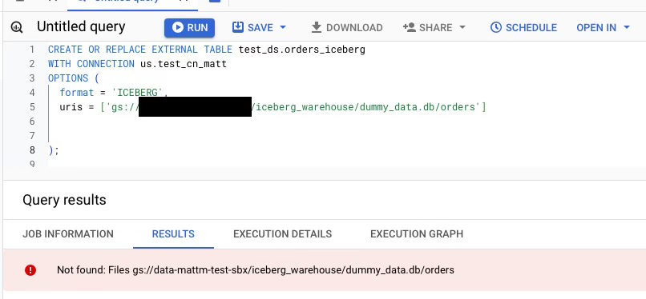Expand the SAVE dropdown arrow

pyautogui.click(x=283, y=27)
